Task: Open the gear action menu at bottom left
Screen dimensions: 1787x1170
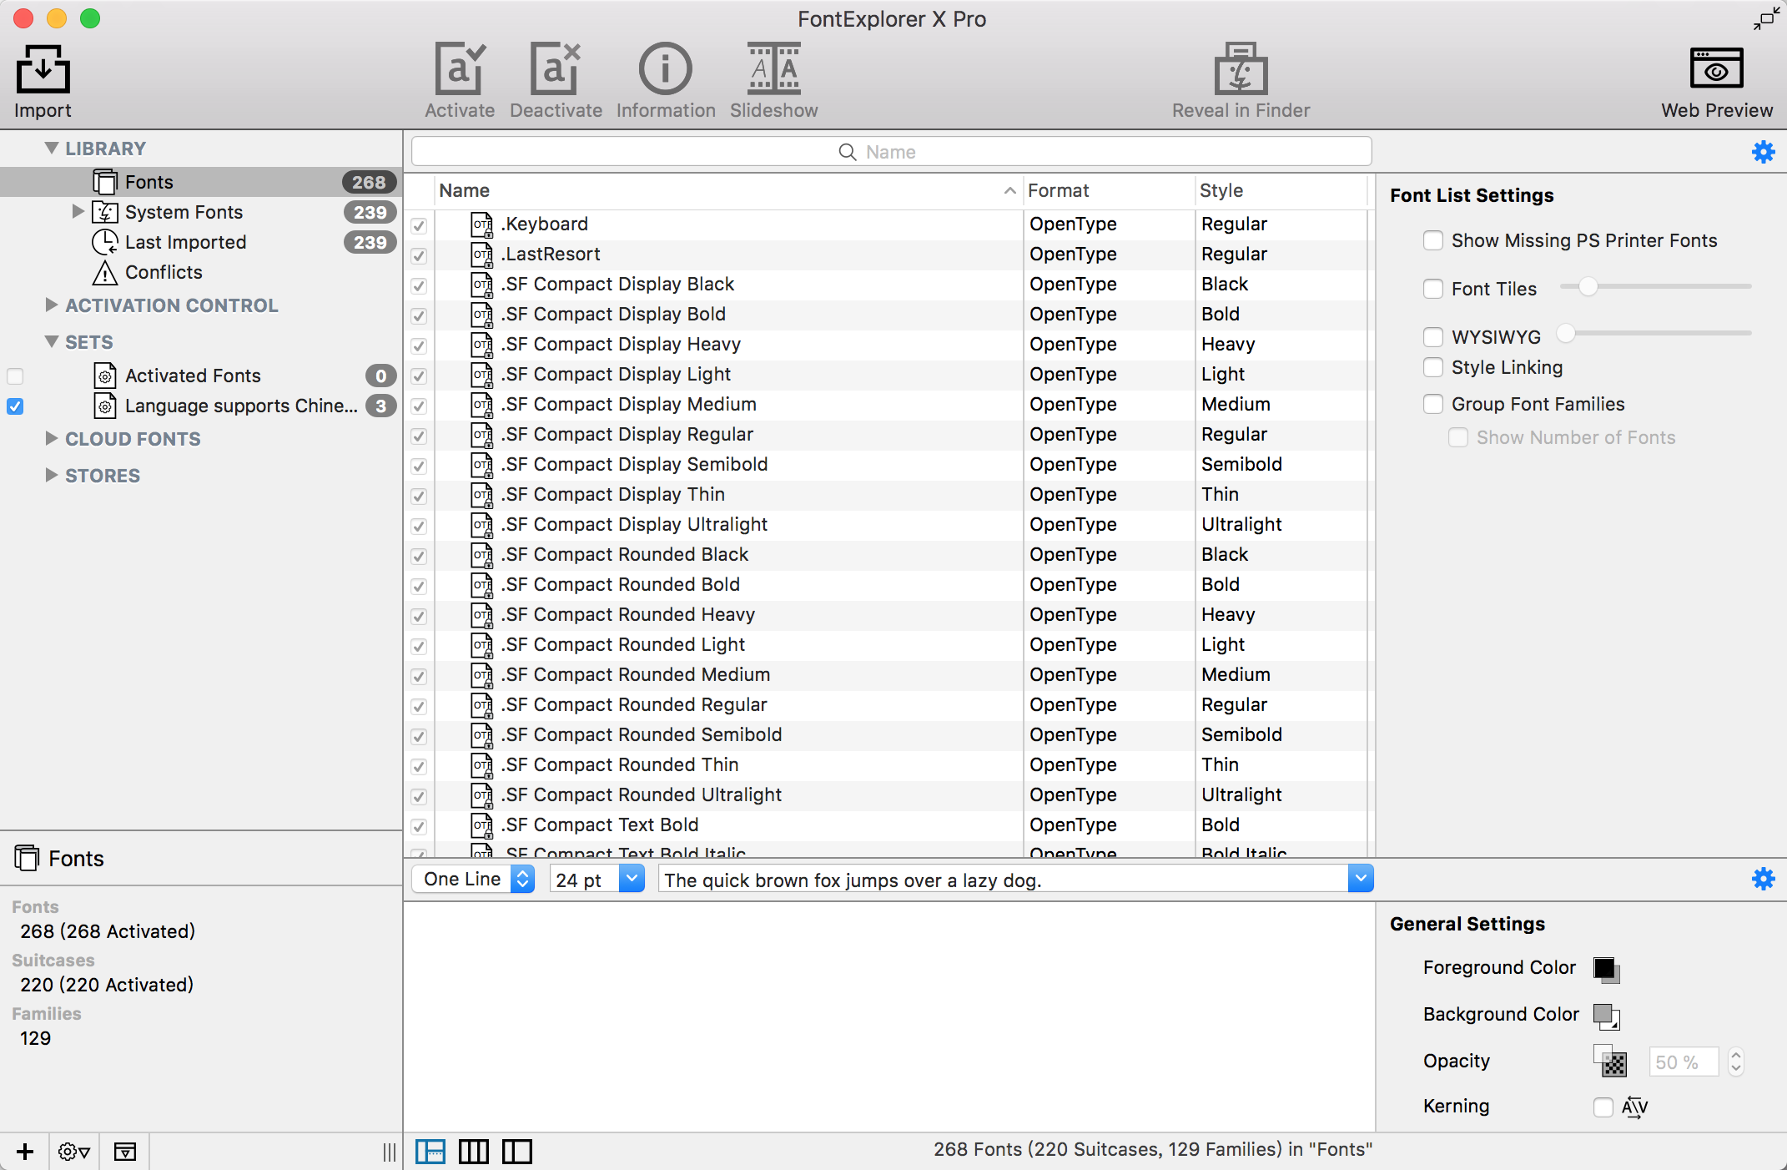Action: 74,1152
